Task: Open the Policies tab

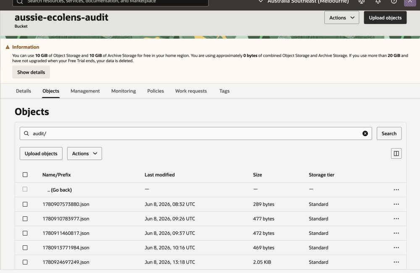Action: click(x=156, y=91)
